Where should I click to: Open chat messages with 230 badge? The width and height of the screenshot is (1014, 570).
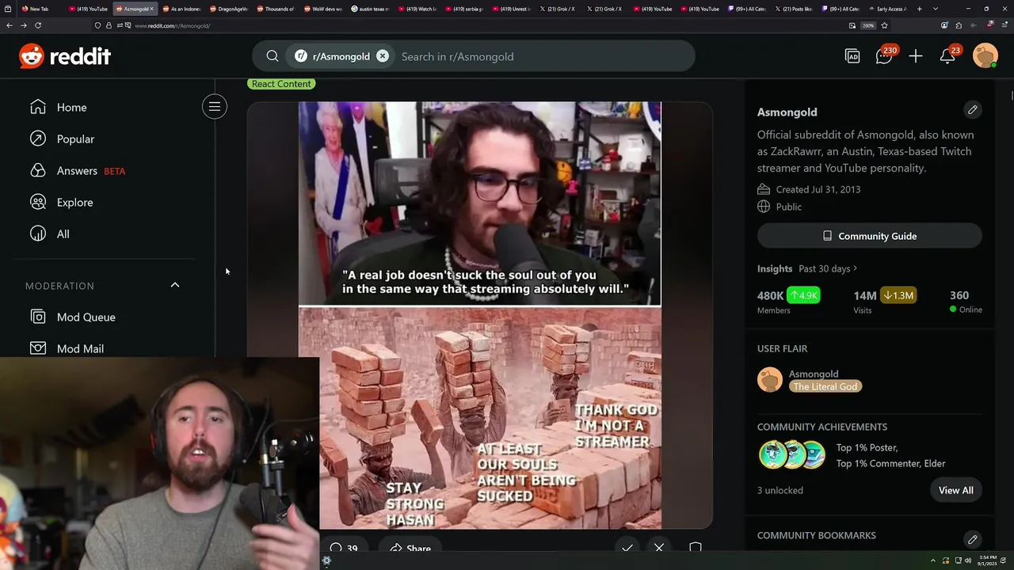pyautogui.click(x=885, y=55)
